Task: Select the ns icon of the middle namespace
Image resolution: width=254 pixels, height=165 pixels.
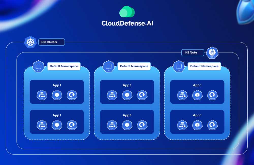Action: click(109, 66)
